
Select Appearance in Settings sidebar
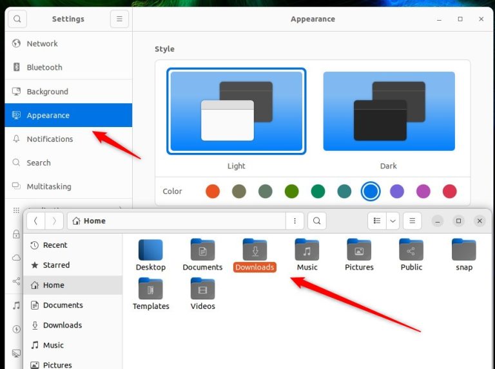point(68,115)
